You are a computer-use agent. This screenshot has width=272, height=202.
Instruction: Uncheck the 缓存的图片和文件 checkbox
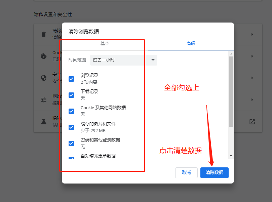71,127
